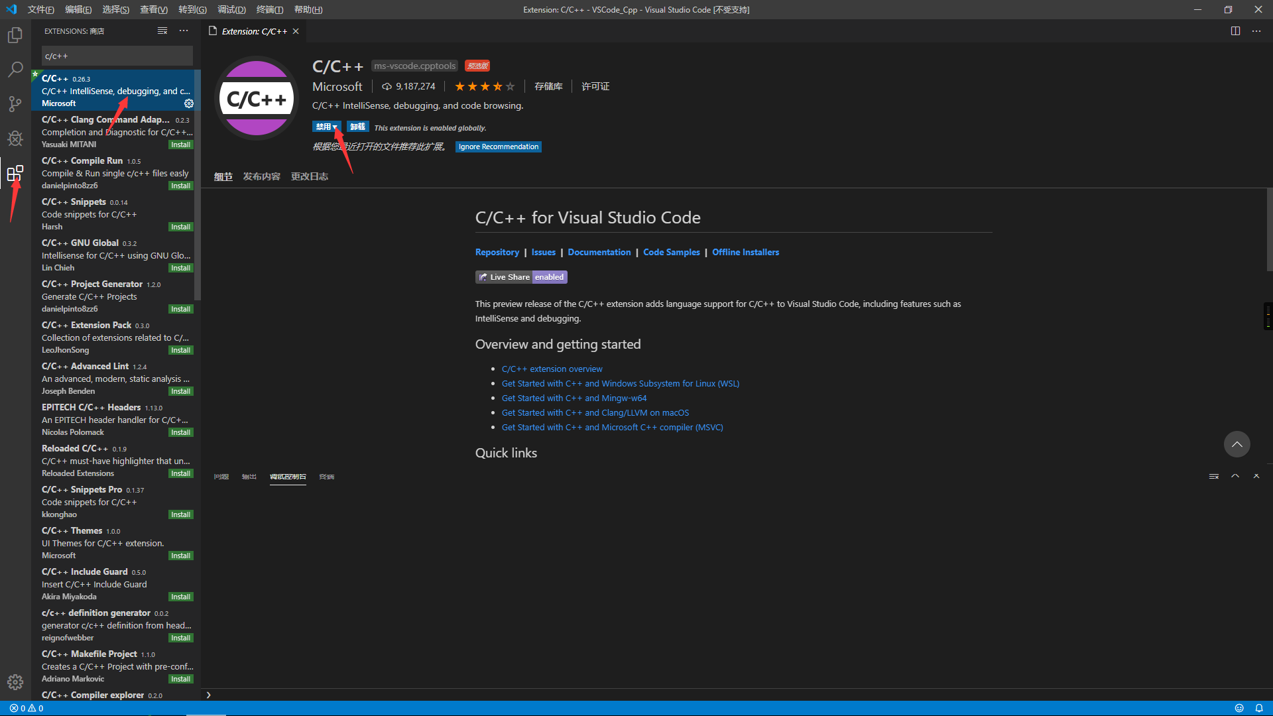Click the Split Editor icon at top right
Viewport: 1273px width, 716px height.
1235,30
